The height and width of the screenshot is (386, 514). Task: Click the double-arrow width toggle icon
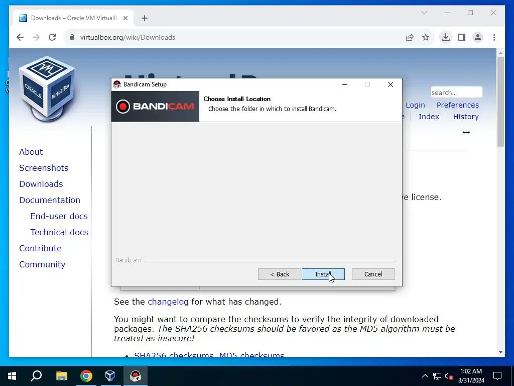(x=466, y=132)
